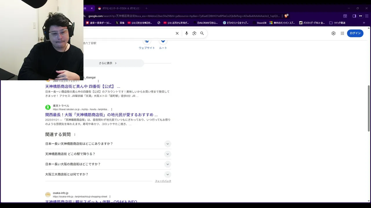Image resolution: width=371 pixels, height=208 pixels.
Task: Expand question 天神橋筋商店街 どこの駅で降りる？
Action: tap(108, 154)
